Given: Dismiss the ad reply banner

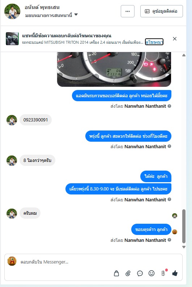Looking at the screenshot, I should click(x=175, y=39).
